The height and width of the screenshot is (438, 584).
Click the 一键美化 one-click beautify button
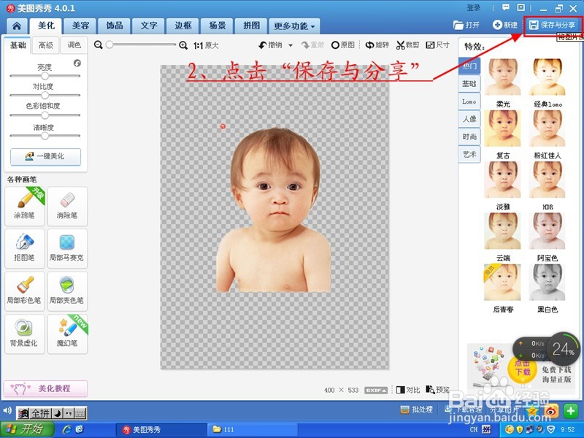[x=45, y=156]
